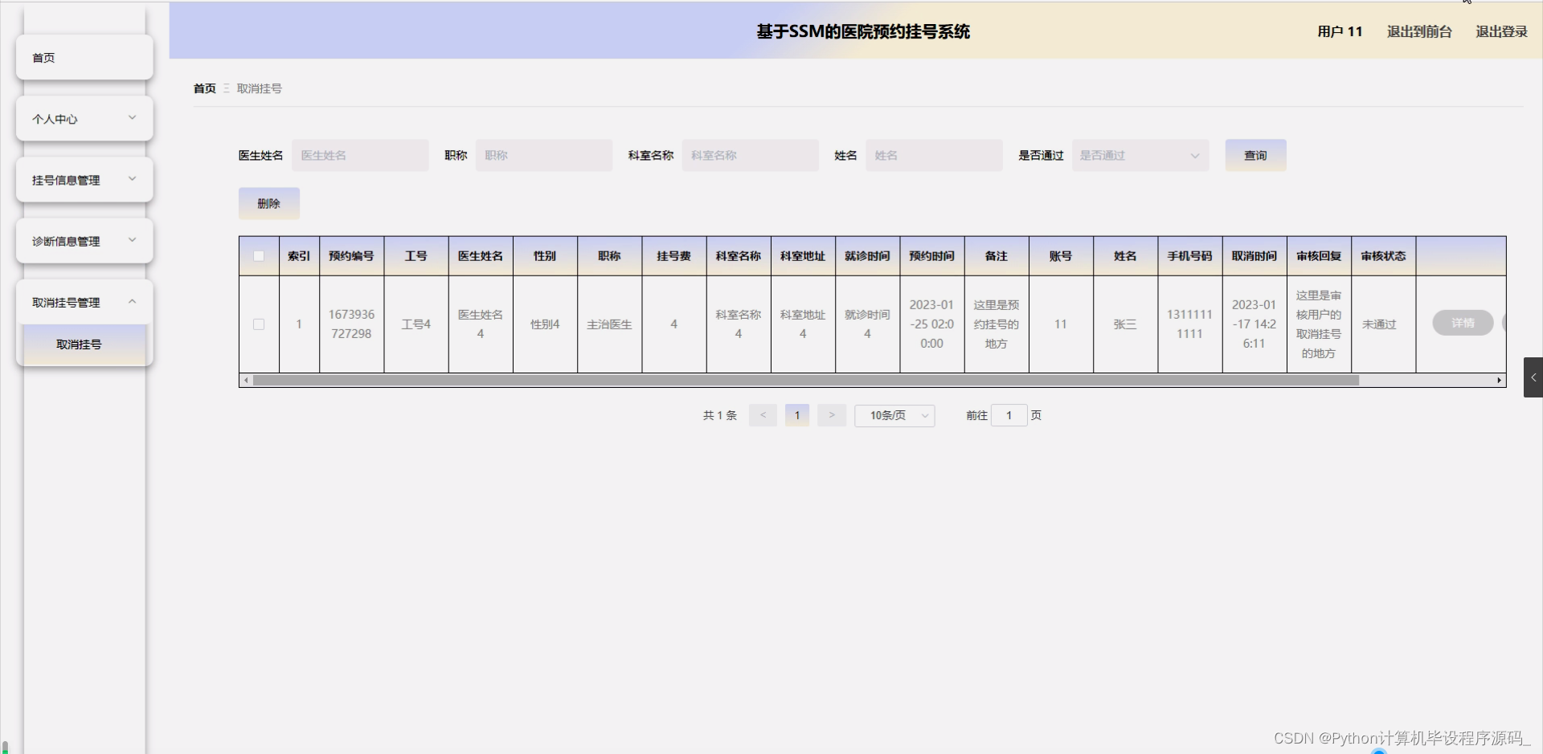Viewport: 1543px width, 754px height.
Task: Toggle the select-all checkbox in the table header
Action: [x=258, y=255]
